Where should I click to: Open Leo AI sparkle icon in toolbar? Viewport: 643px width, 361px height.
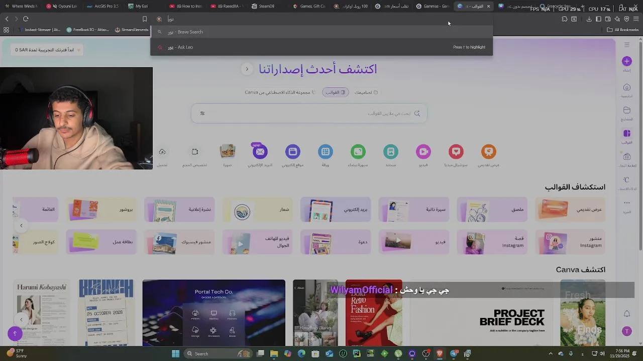[x=617, y=19]
